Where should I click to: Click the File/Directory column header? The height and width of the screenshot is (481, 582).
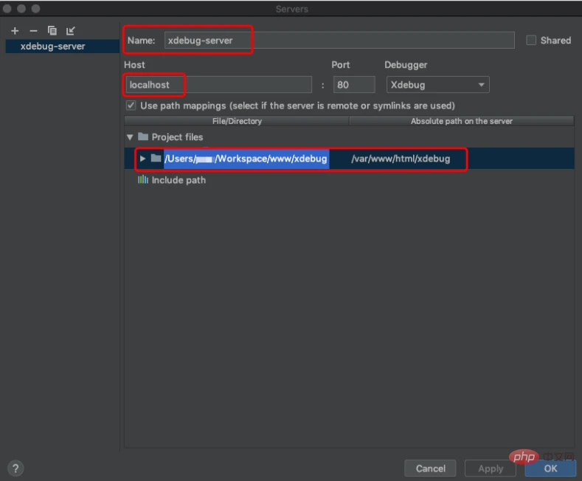pyautogui.click(x=237, y=121)
